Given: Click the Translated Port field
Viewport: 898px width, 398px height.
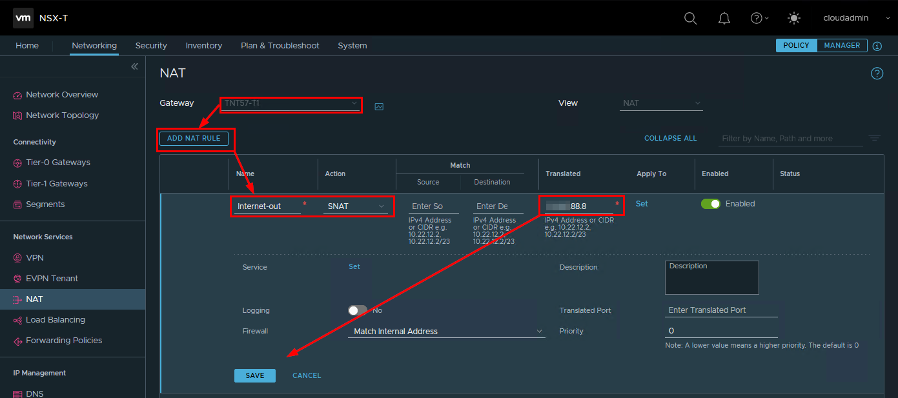Looking at the screenshot, I should [x=721, y=310].
